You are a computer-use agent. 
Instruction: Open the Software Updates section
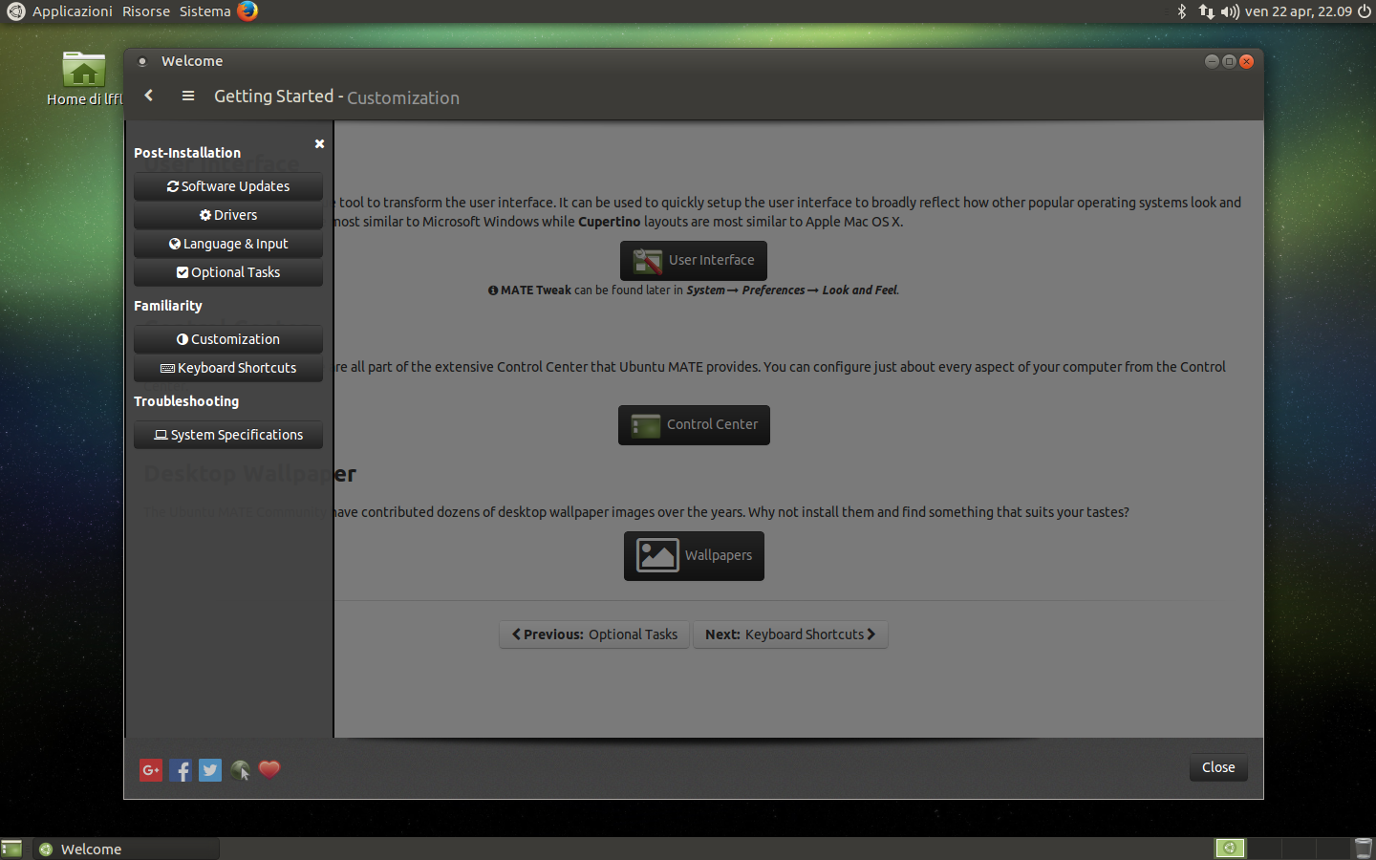pyautogui.click(x=228, y=186)
